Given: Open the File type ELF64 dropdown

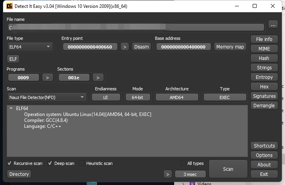Looking at the screenshot, I should (x=30, y=47).
